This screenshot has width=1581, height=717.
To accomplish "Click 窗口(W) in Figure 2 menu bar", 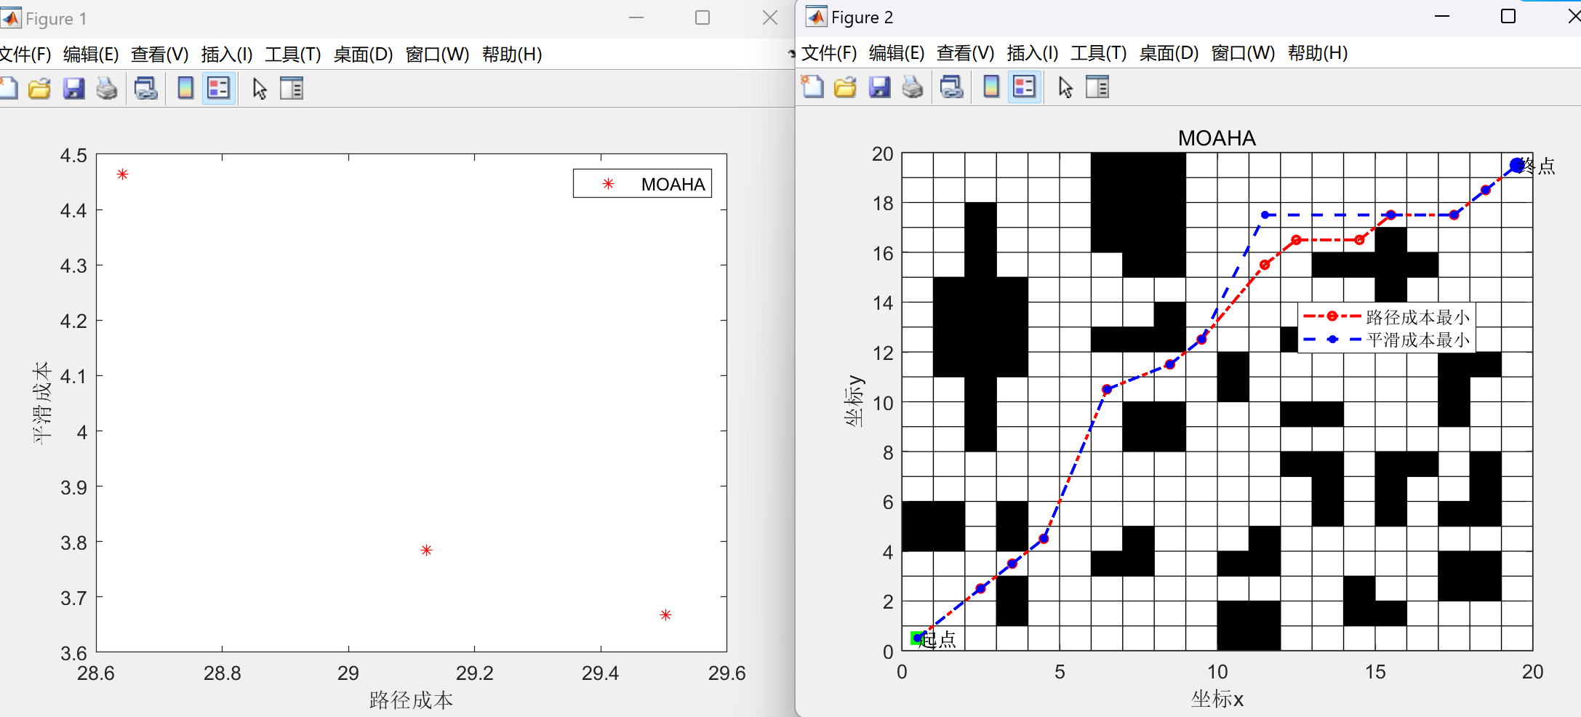I will 1243,53.
